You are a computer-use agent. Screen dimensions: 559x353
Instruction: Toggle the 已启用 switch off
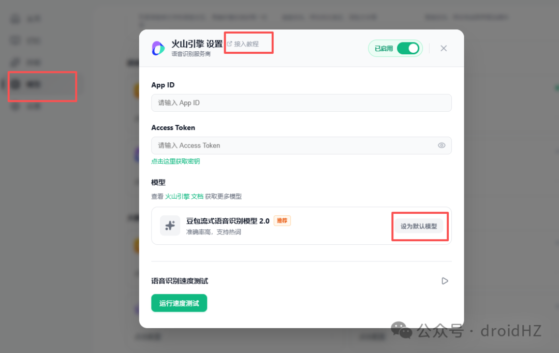click(408, 49)
